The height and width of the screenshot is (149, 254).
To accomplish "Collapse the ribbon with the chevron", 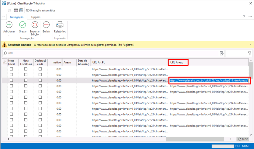I will 4,17.
